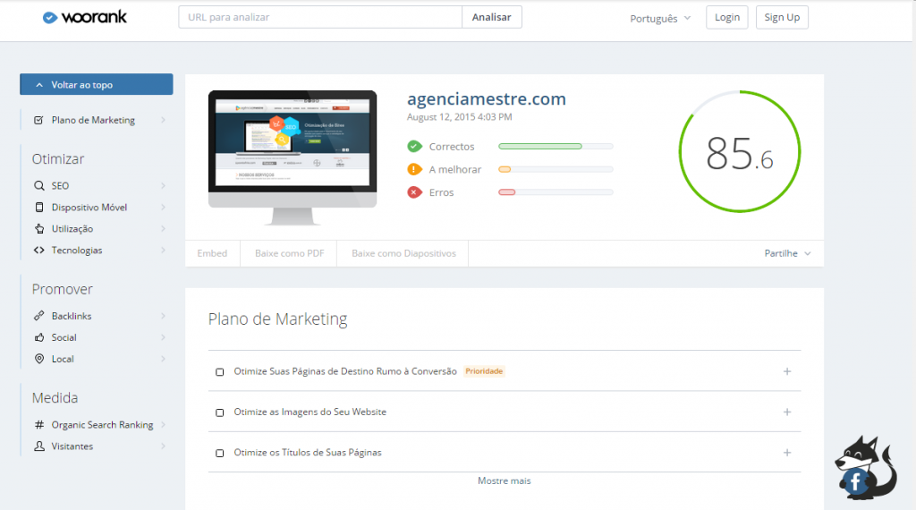Image resolution: width=916 pixels, height=510 pixels.
Task: Expand the Otimize as Imagens row plus
Action: [787, 412]
